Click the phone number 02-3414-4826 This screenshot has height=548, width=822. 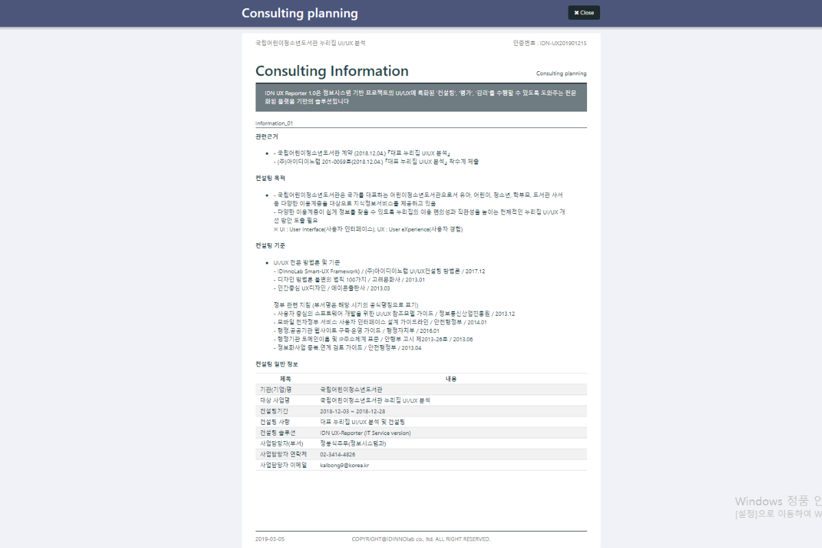coord(337,454)
